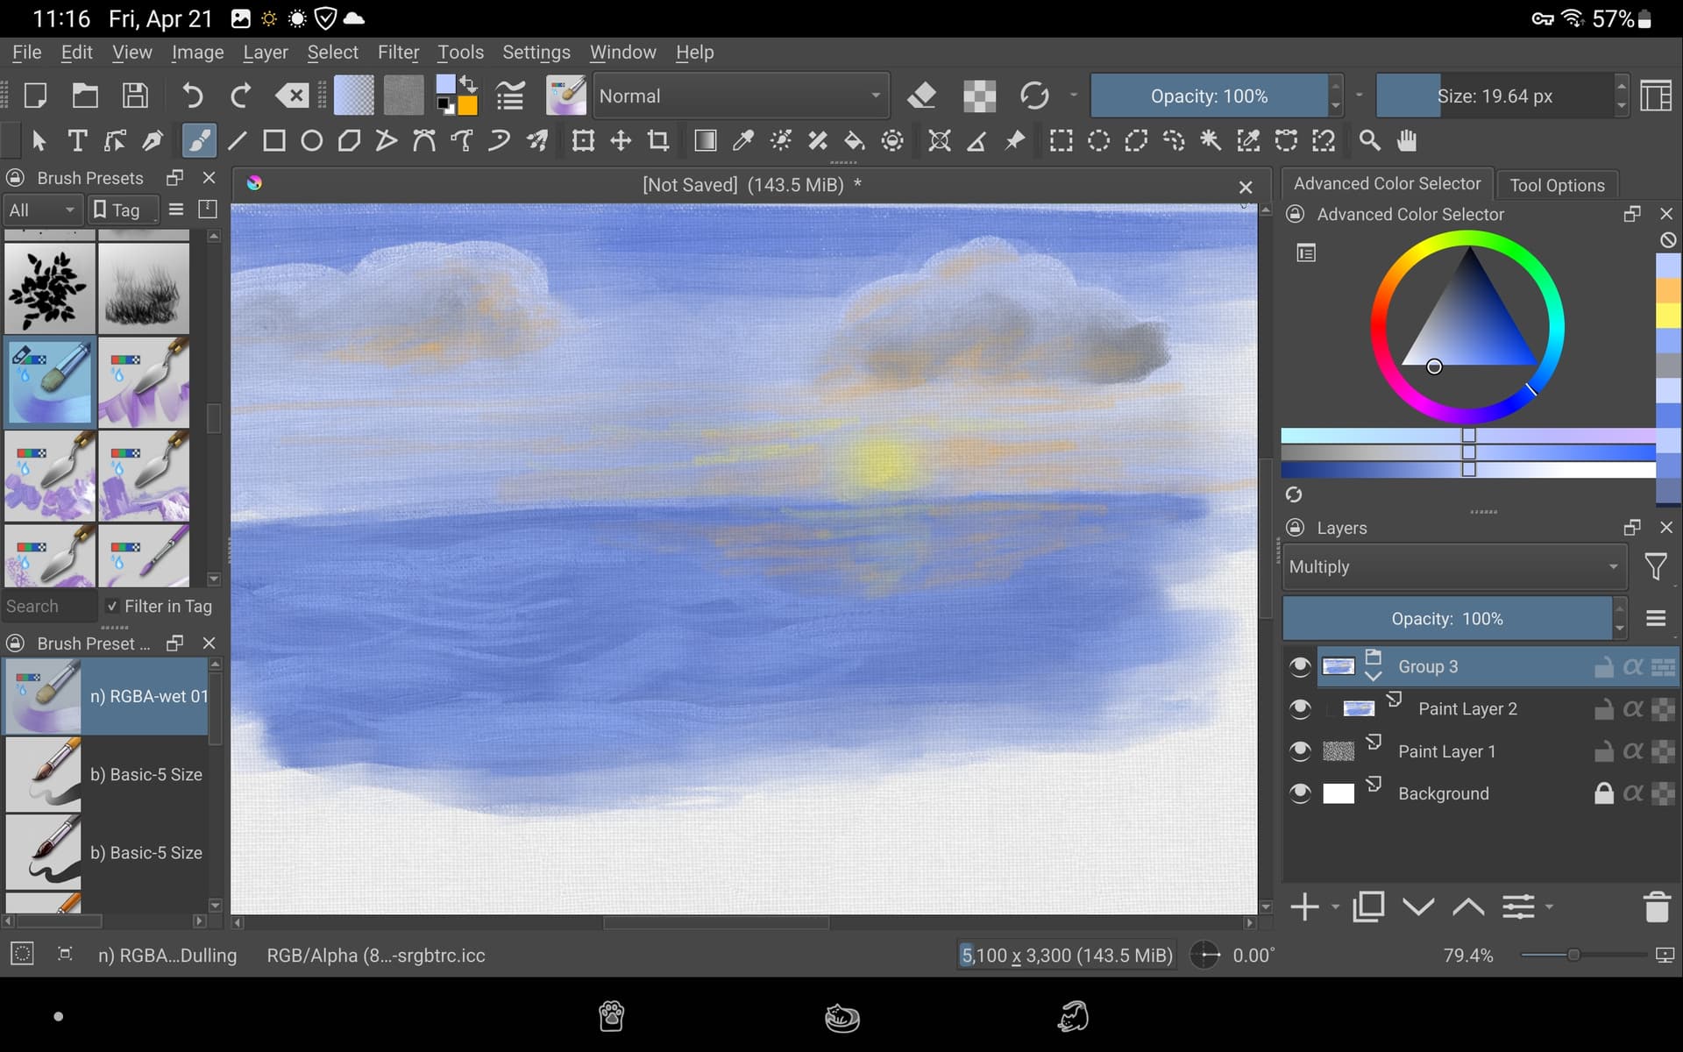This screenshot has height=1052, width=1683.
Task: Click the brush preset Search field
Action: [x=48, y=606]
